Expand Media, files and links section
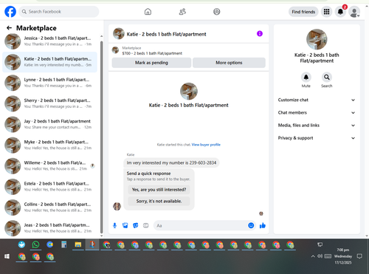 coord(317,126)
